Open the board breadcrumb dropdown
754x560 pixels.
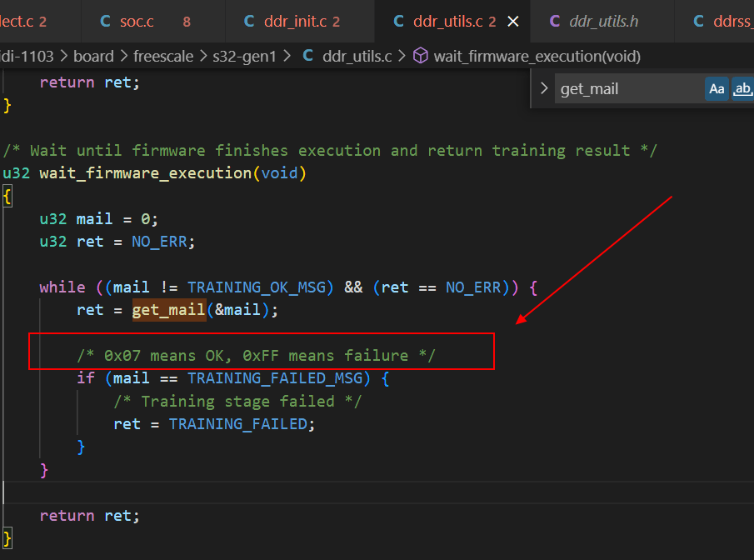click(93, 56)
